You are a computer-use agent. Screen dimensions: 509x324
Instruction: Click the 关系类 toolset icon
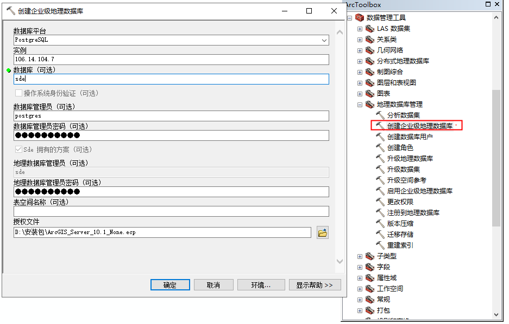point(370,40)
